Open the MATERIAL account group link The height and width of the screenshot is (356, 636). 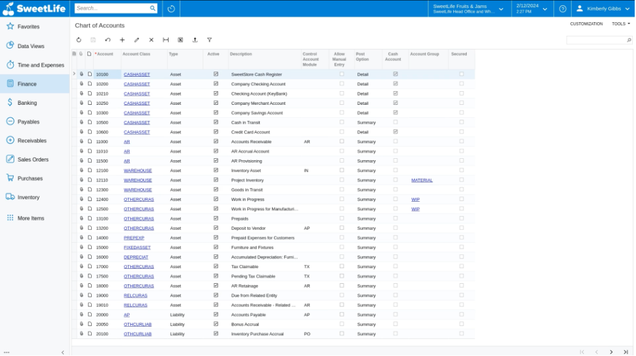pyautogui.click(x=422, y=180)
